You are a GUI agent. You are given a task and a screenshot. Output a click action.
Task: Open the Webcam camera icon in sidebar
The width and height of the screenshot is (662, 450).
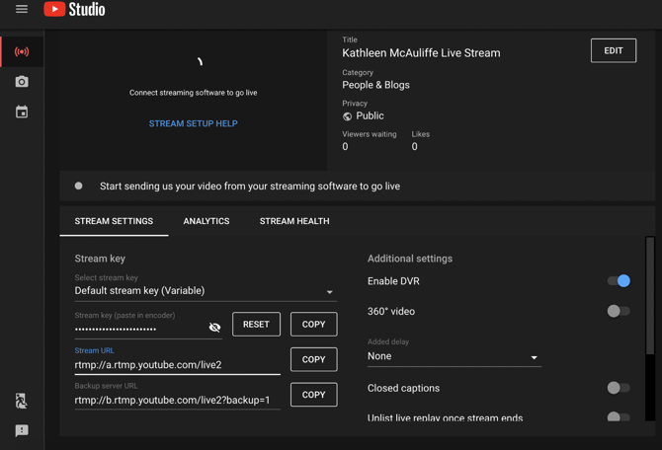(22, 82)
